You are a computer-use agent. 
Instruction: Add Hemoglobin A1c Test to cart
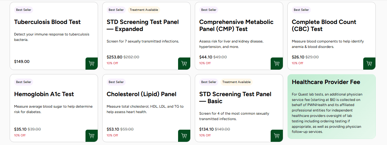click(x=92, y=136)
